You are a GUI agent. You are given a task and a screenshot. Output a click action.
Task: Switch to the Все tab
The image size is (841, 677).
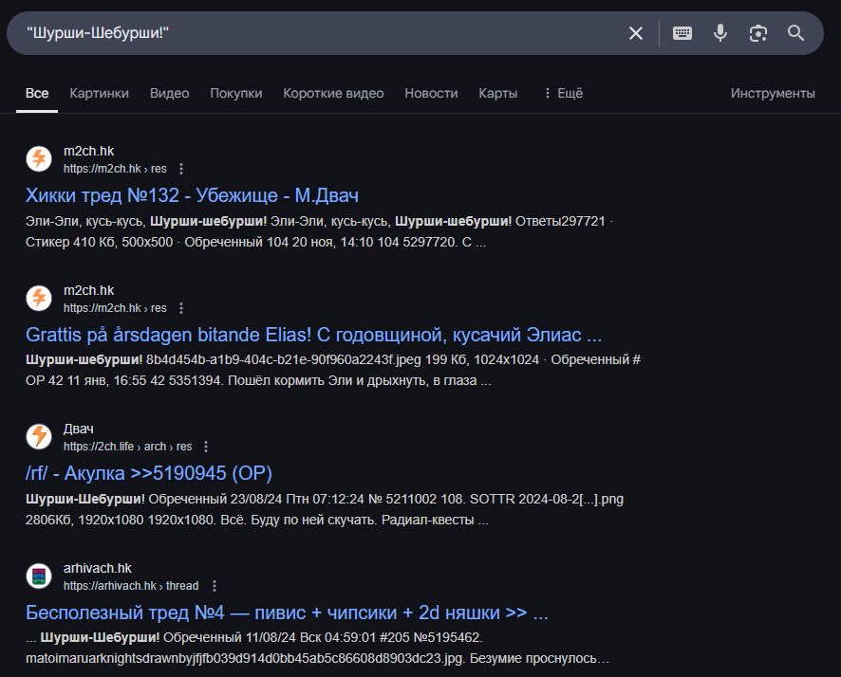[37, 93]
